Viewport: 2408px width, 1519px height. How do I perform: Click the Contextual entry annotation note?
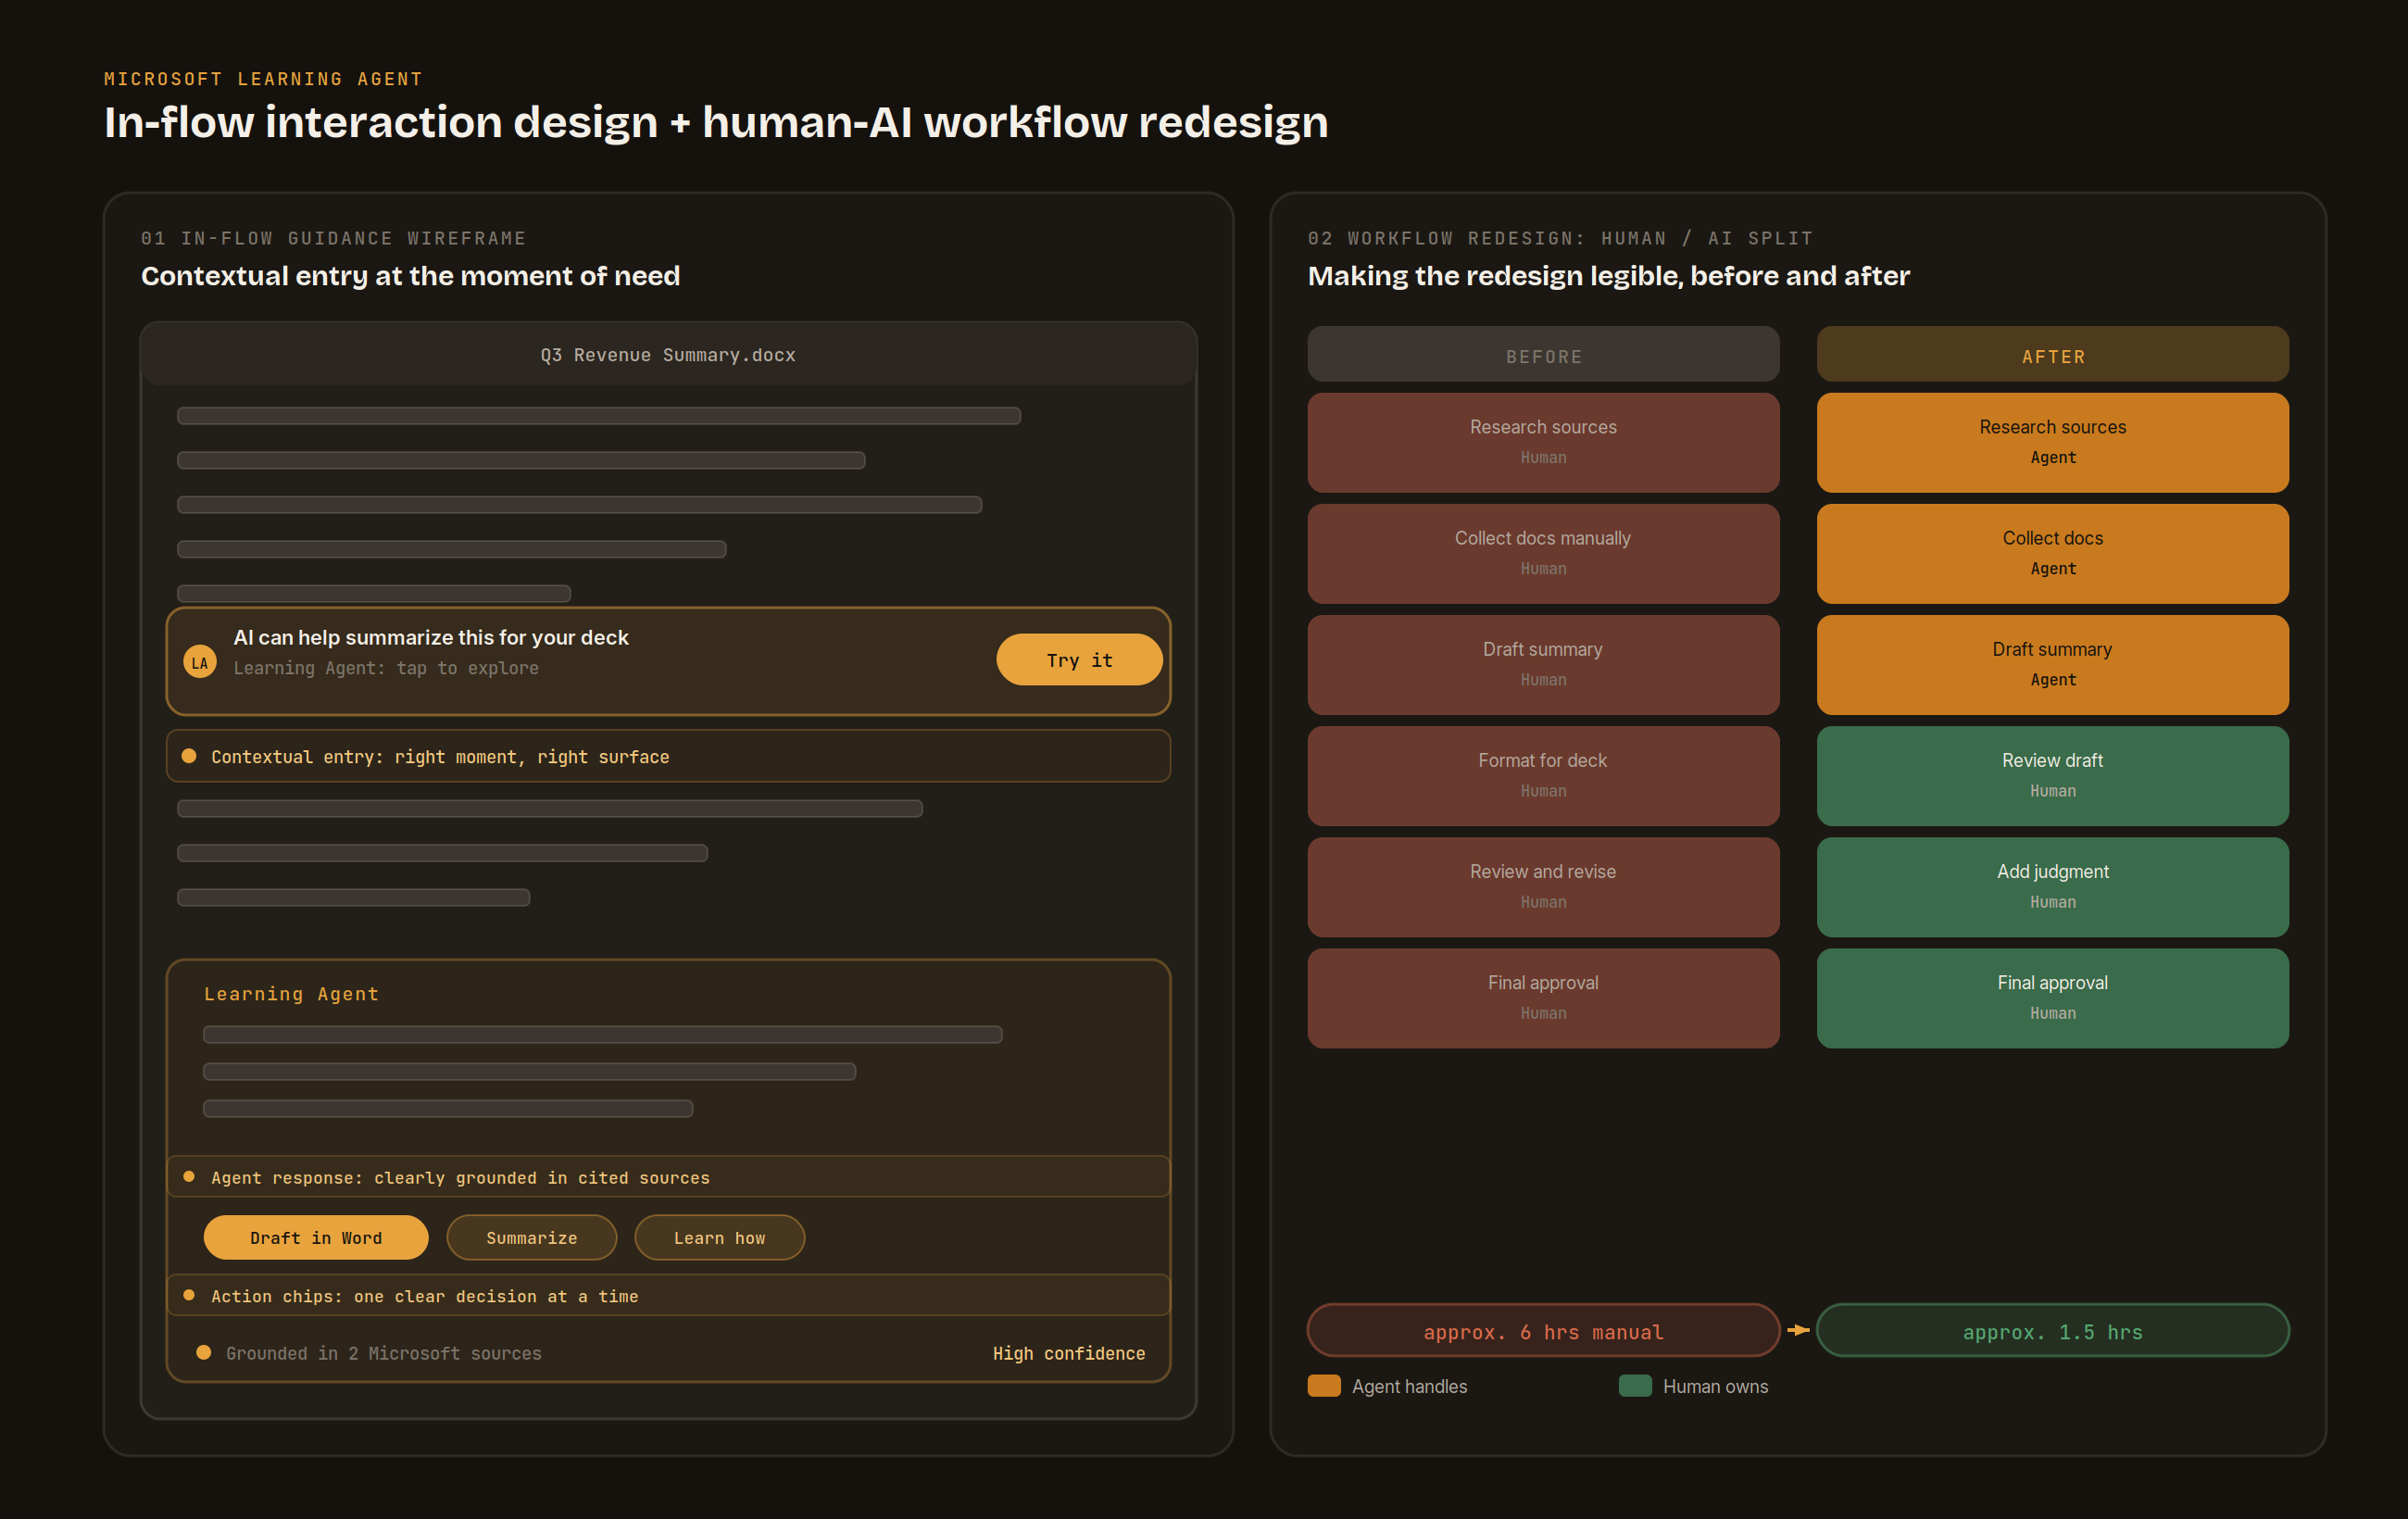[668, 756]
